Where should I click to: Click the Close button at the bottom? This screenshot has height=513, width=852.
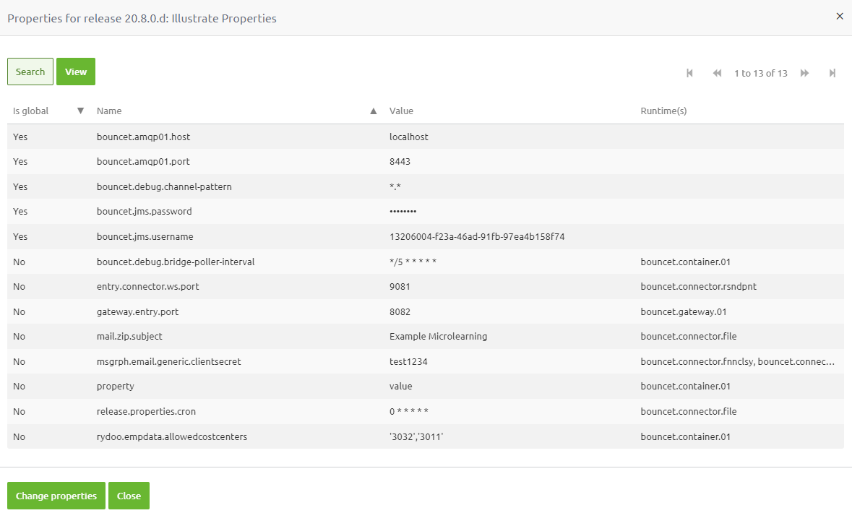click(129, 496)
